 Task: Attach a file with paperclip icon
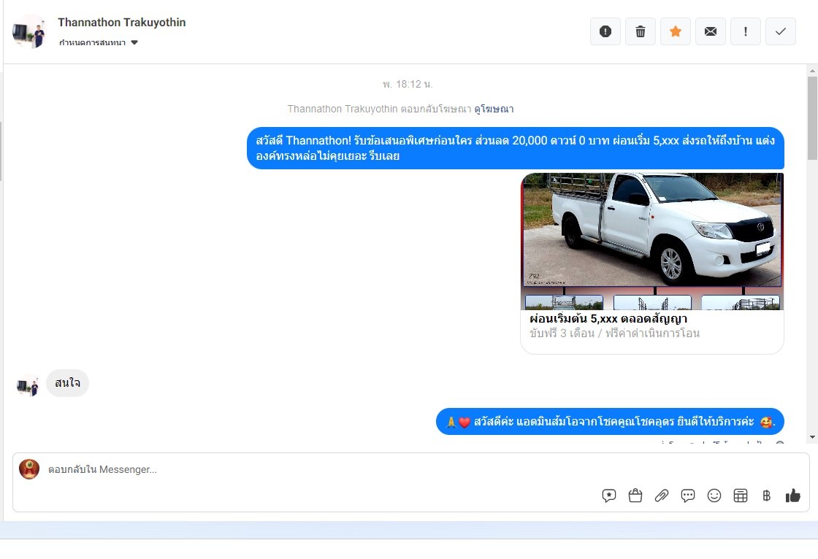pos(662,496)
